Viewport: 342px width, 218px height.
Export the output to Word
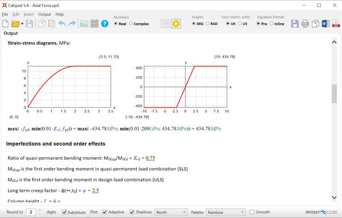(325, 24)
